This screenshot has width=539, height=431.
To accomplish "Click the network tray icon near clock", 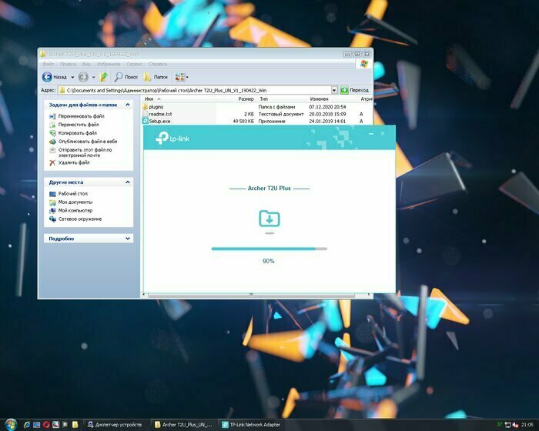I will tap(507, 425).
